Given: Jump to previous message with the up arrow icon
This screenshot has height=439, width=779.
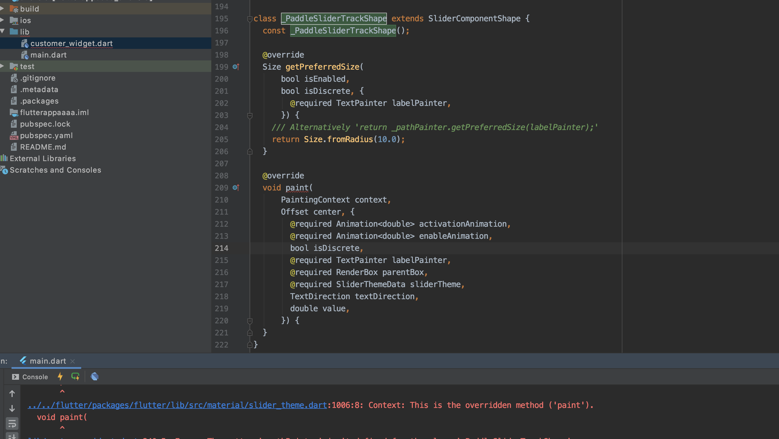Looking at the screenshot, I should 12,393.
